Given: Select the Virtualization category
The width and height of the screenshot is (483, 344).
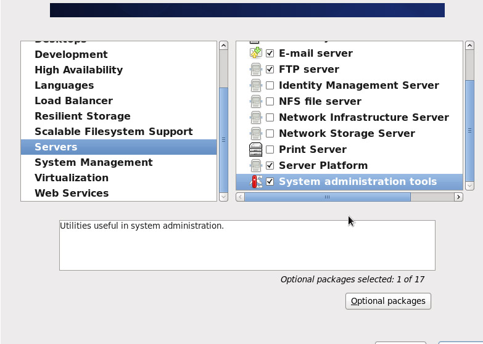Looking at the screenshot, I should coord(119,178).
